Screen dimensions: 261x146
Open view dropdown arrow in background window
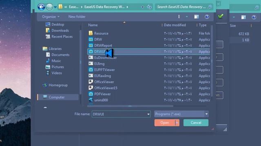234,17
